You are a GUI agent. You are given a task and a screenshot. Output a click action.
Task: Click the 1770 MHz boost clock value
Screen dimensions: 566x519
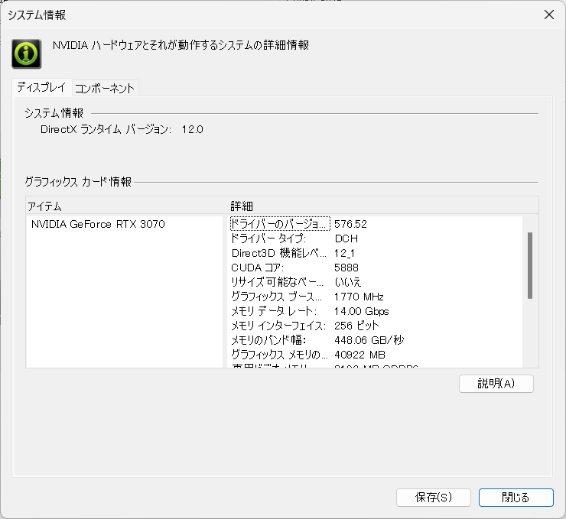[359, 297]
